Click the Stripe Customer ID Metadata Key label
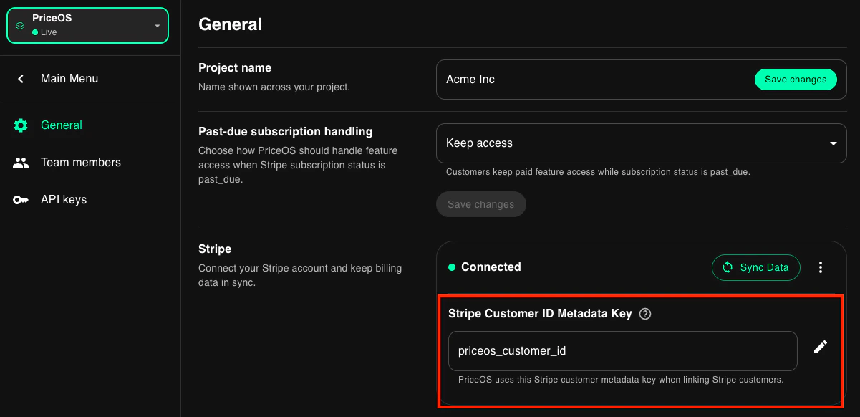The height and width of the screenshot is (417, 860). point(540,314)
